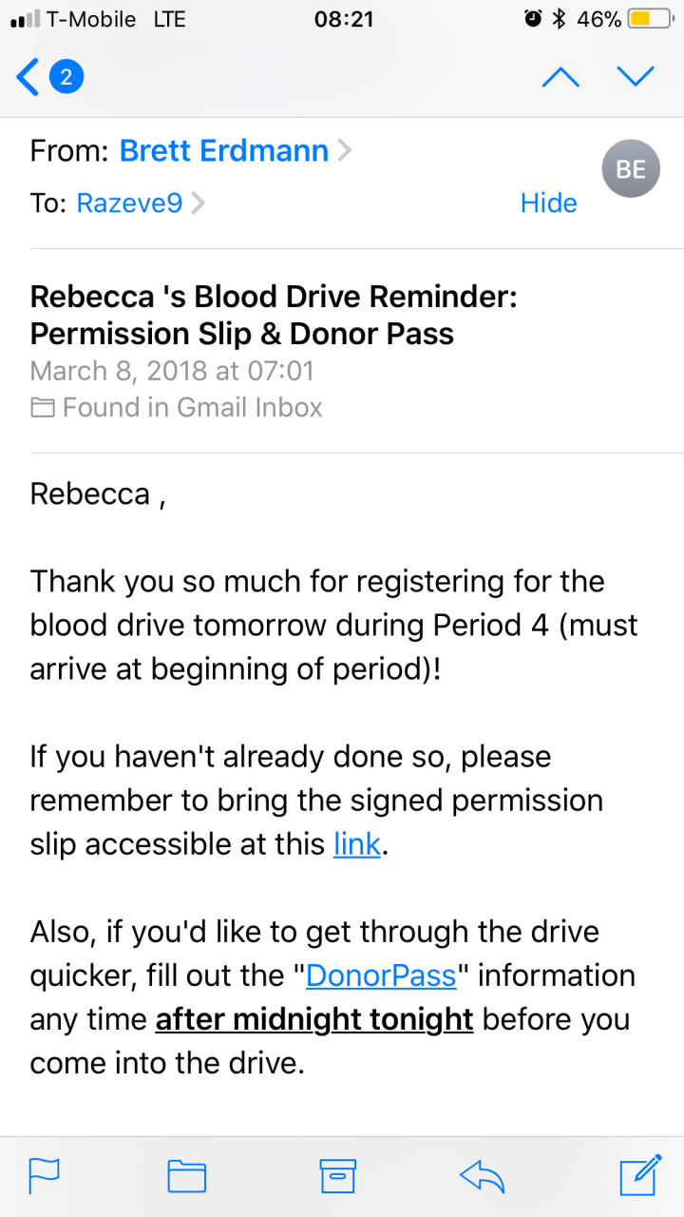Tap the battery indicator in status bar

point(650,19)
